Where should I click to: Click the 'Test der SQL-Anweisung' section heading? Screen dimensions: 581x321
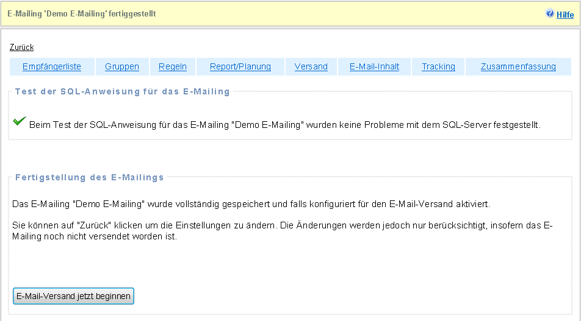pos(122,92)
